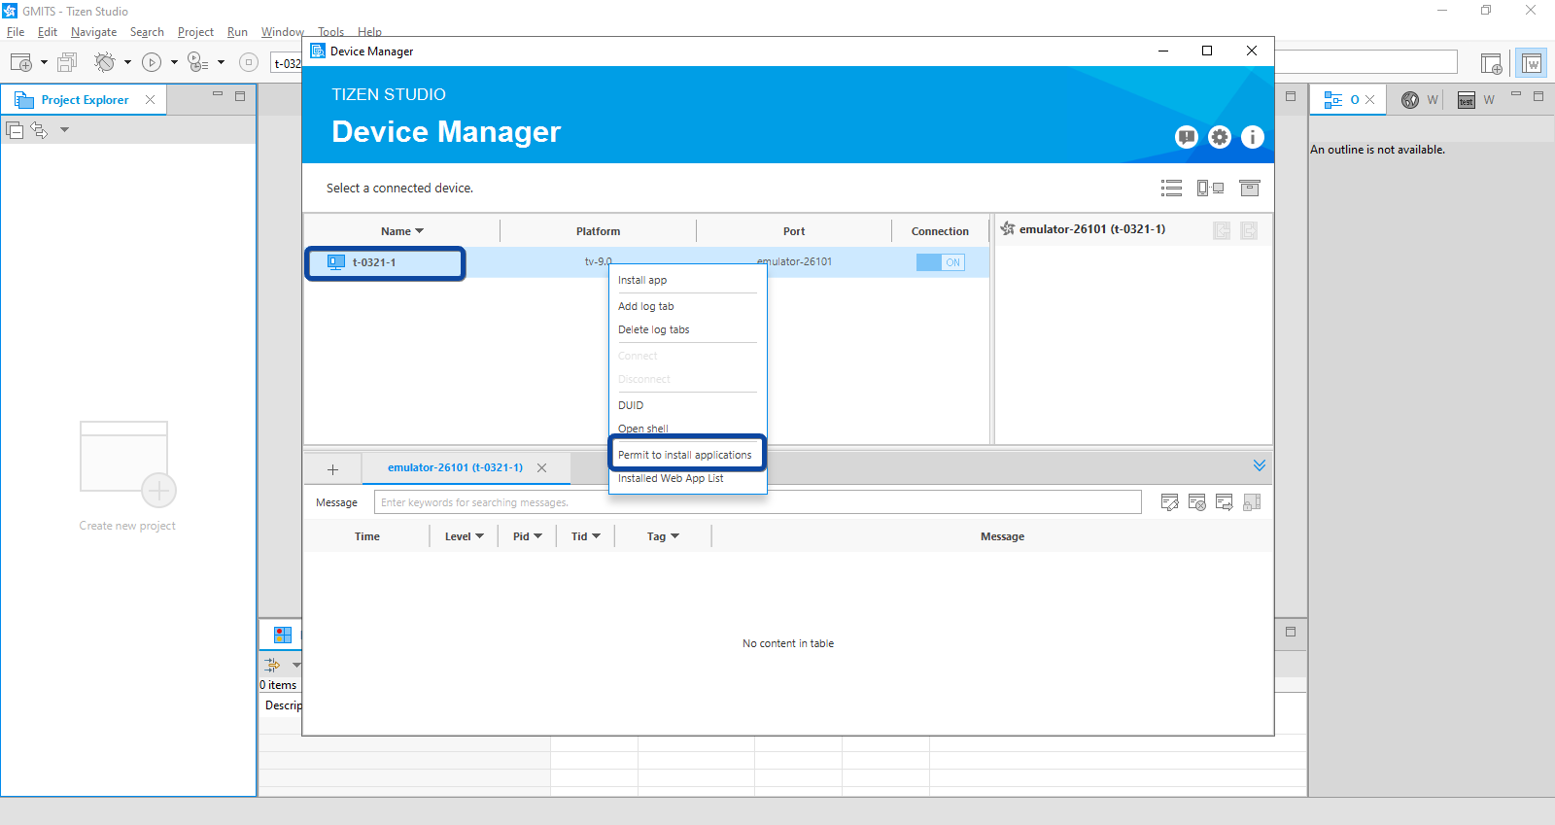Open perspective icon in Tizen Studio toolbar
The image size is (1555, 825).
click(1491, 63)
